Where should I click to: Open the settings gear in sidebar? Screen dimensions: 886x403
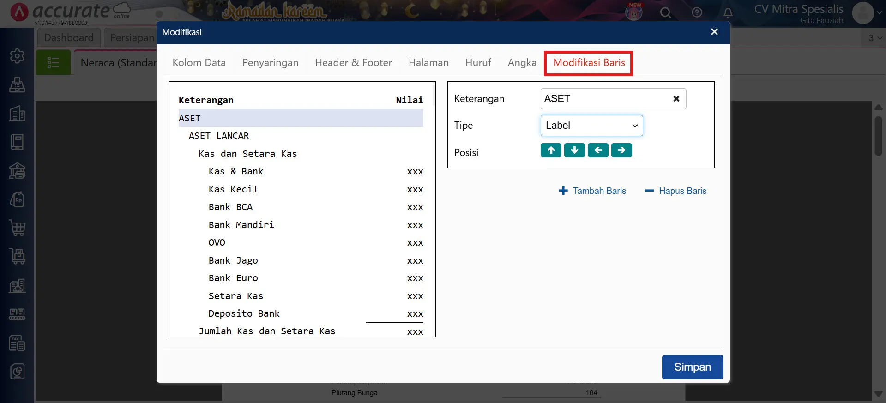17,56
